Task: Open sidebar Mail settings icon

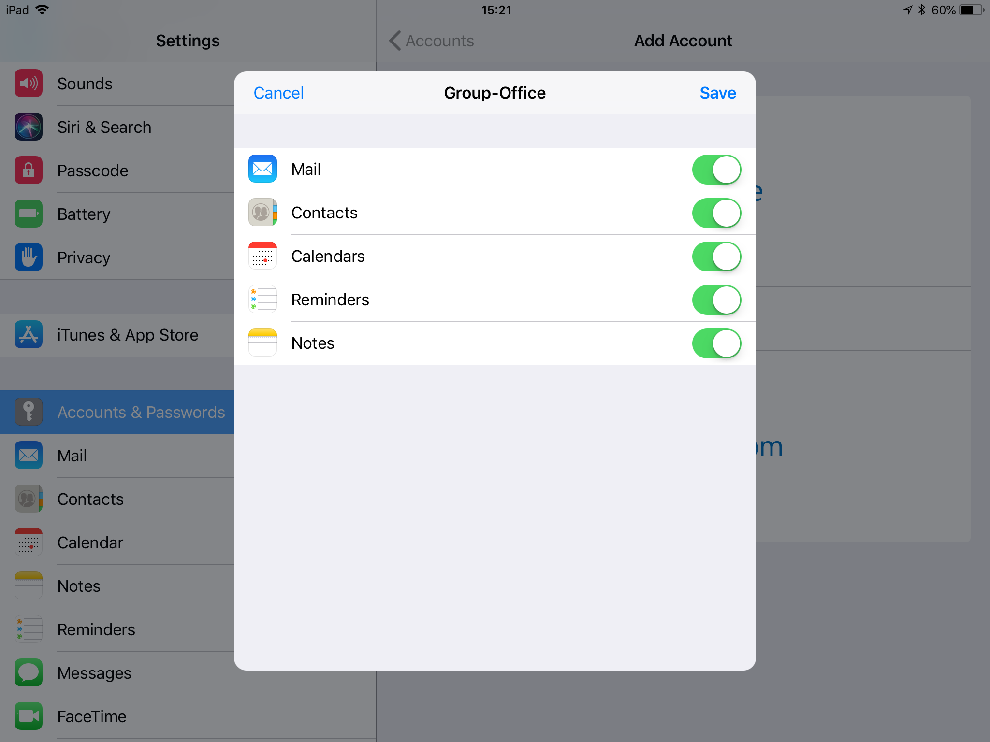Action: [x=29, y=456]
